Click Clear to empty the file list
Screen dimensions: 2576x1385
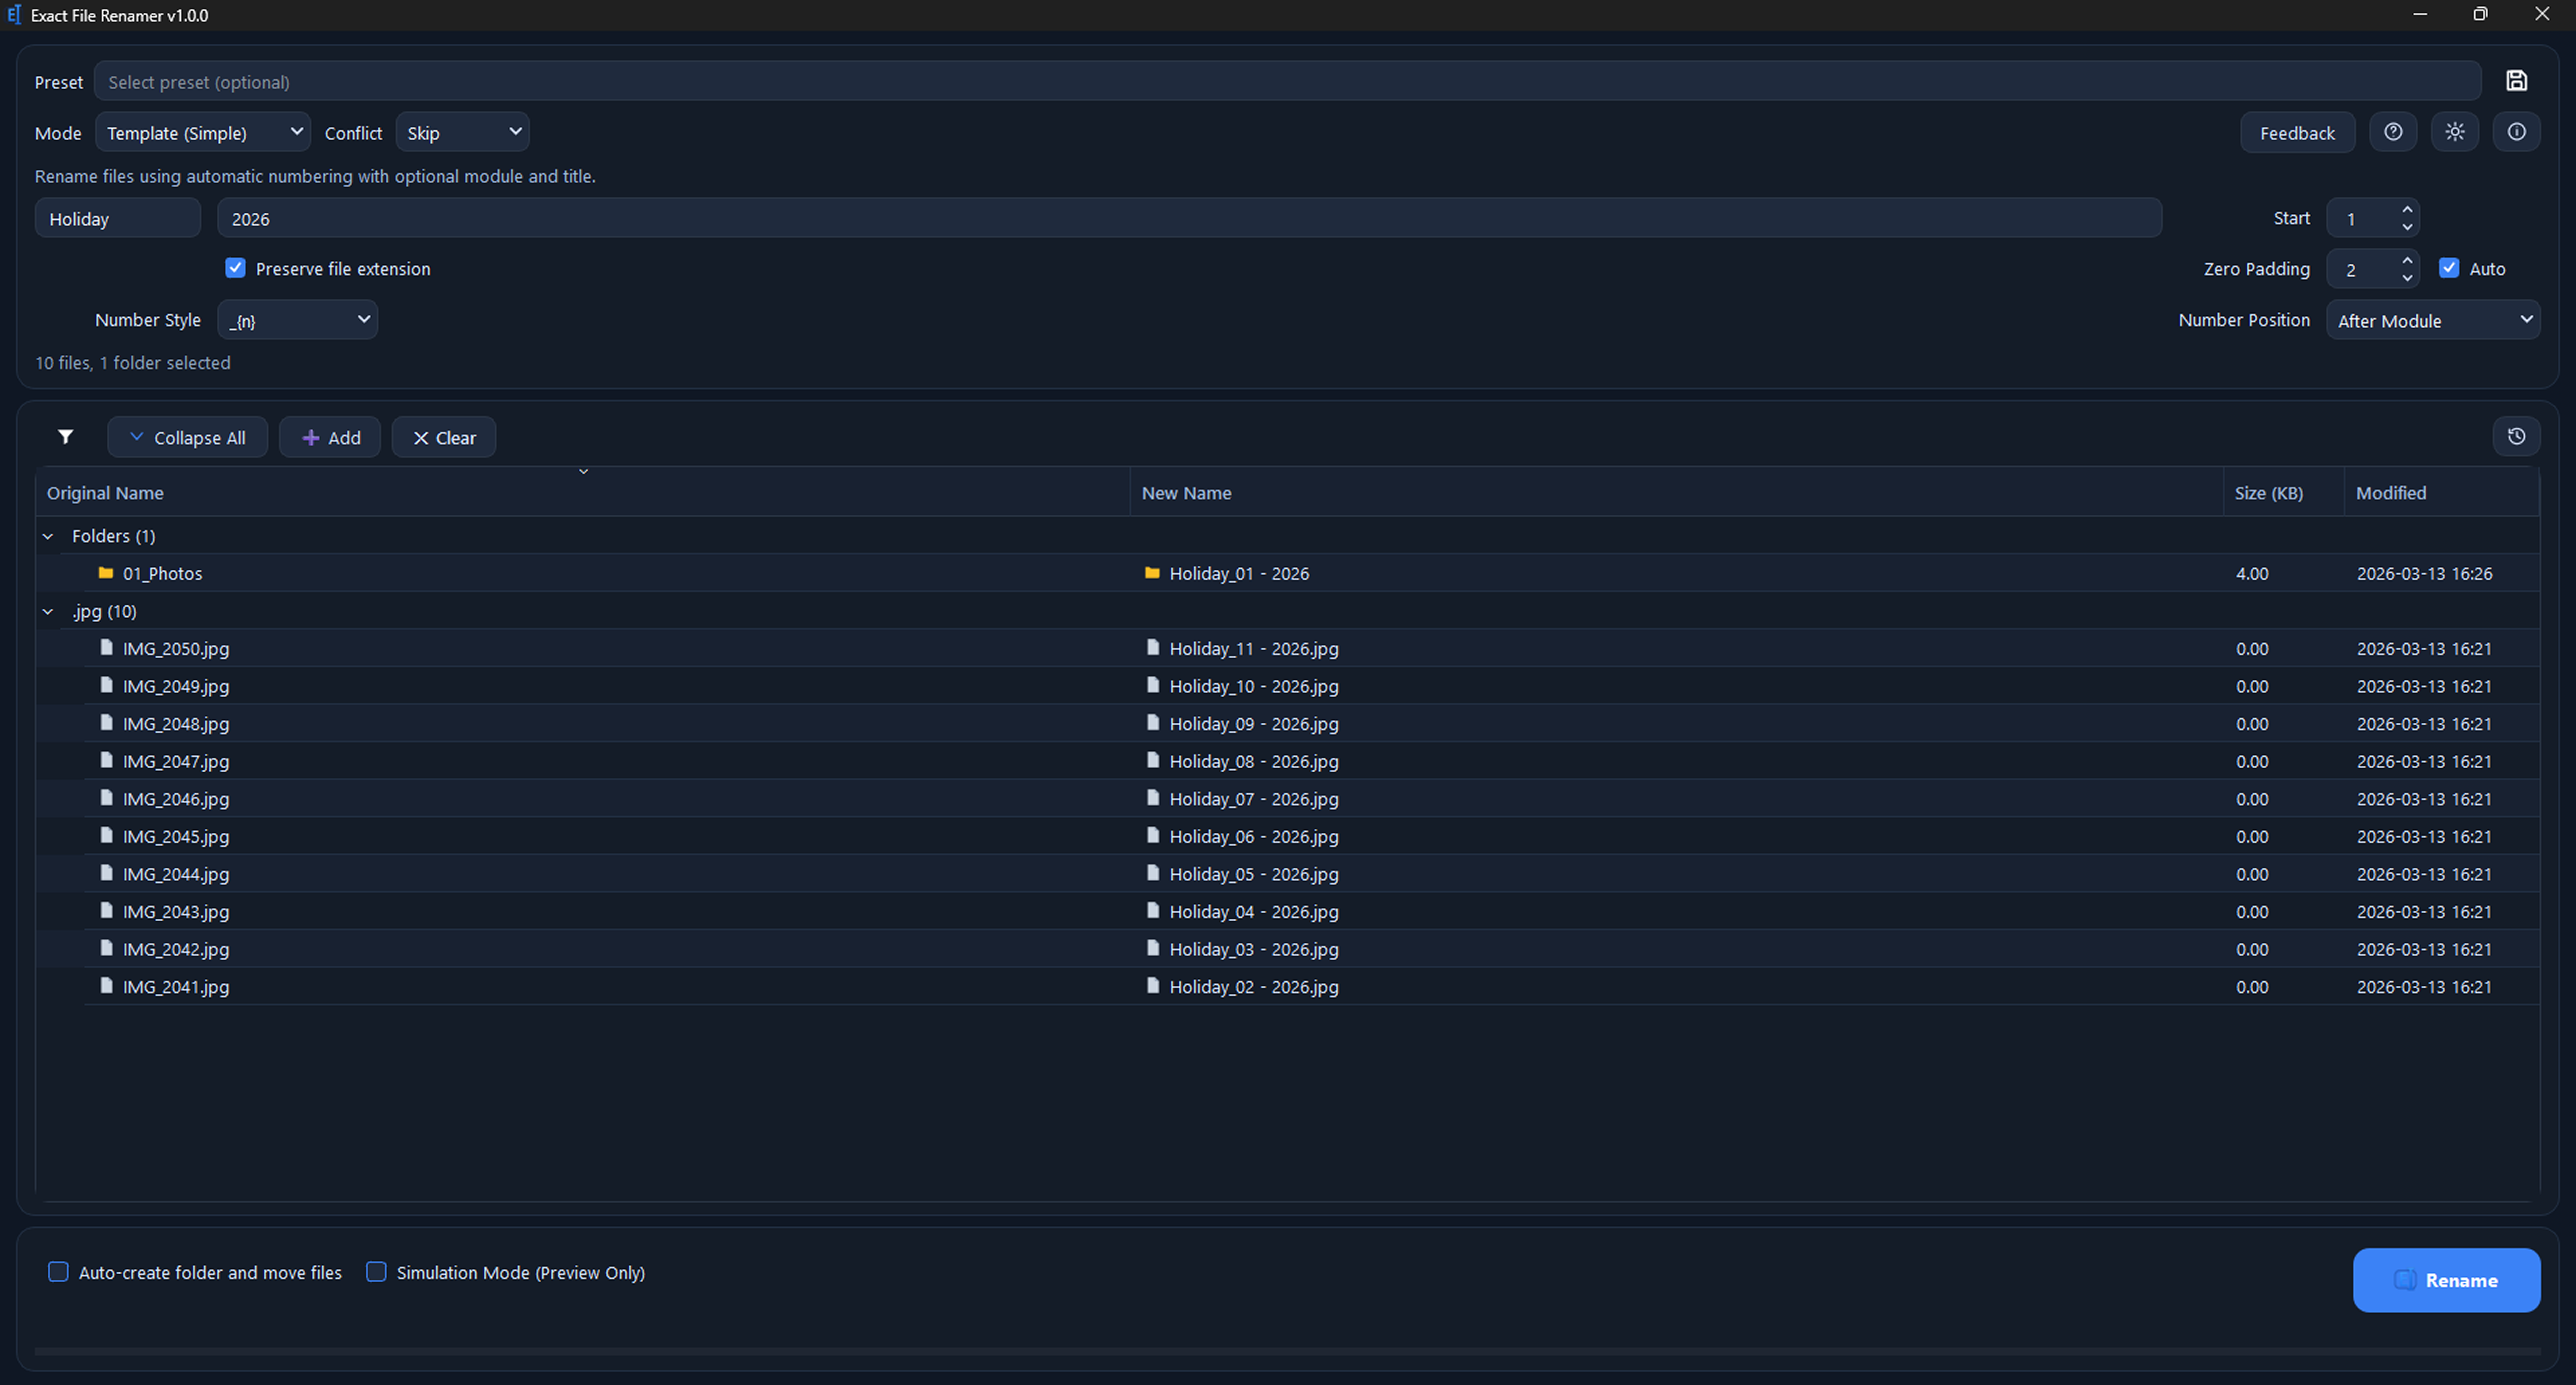tap(443, 437)
